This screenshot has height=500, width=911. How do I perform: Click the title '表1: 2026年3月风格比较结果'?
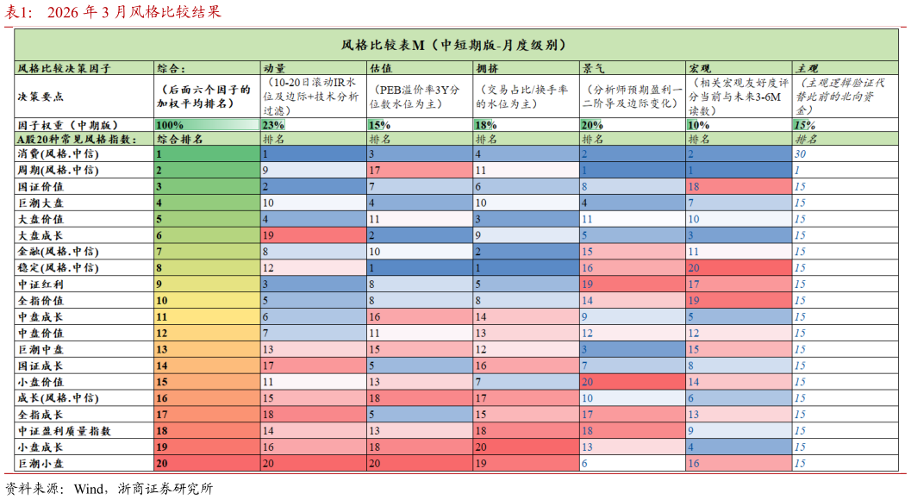point(113,12)
